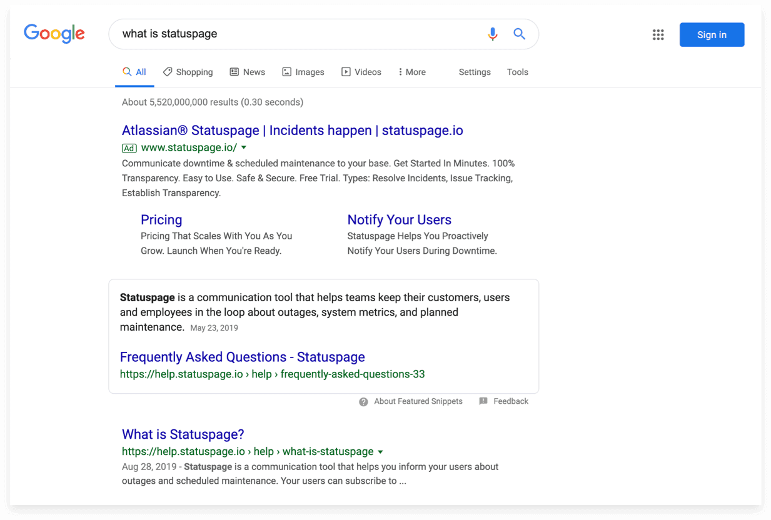
Task: Open the search Settings menu
Action: tap(474, 72)
